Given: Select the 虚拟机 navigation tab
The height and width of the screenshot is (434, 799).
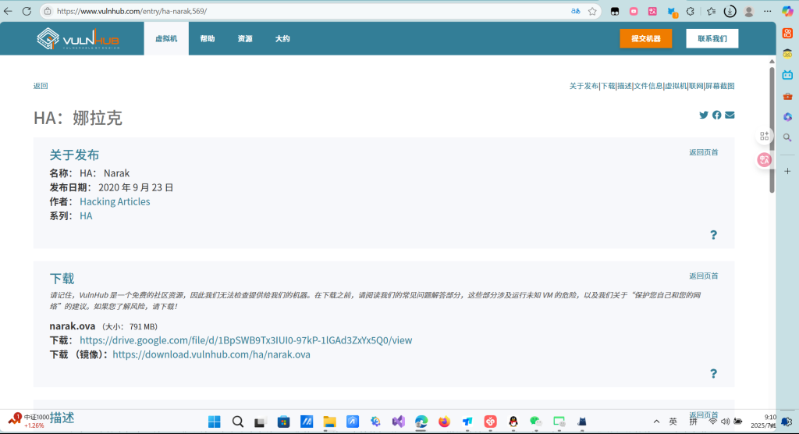Looking at the screenshot, I should tap(166, 38).
